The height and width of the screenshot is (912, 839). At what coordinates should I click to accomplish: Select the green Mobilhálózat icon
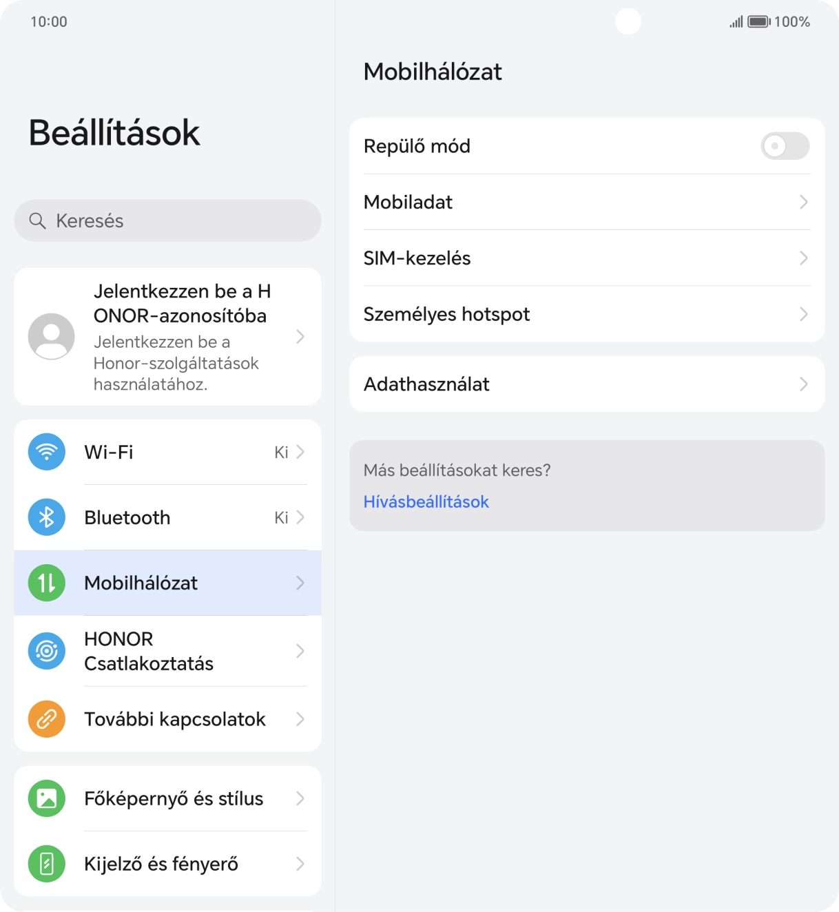click(45, 583)
